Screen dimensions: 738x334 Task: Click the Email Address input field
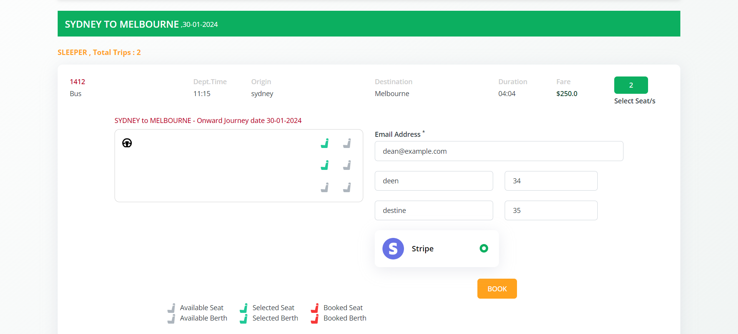click(499, 151)
